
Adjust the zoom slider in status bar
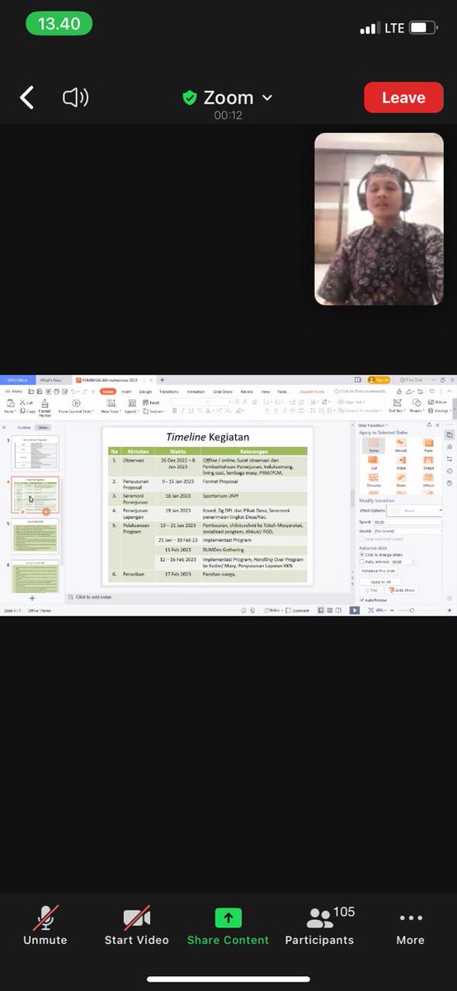tap(412, 610)
